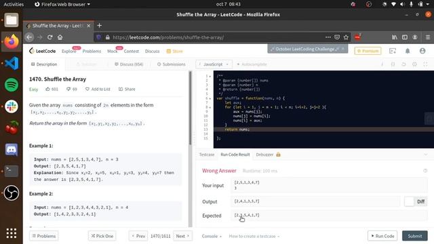Toggle the Autocomplete option

click(252, 64)
